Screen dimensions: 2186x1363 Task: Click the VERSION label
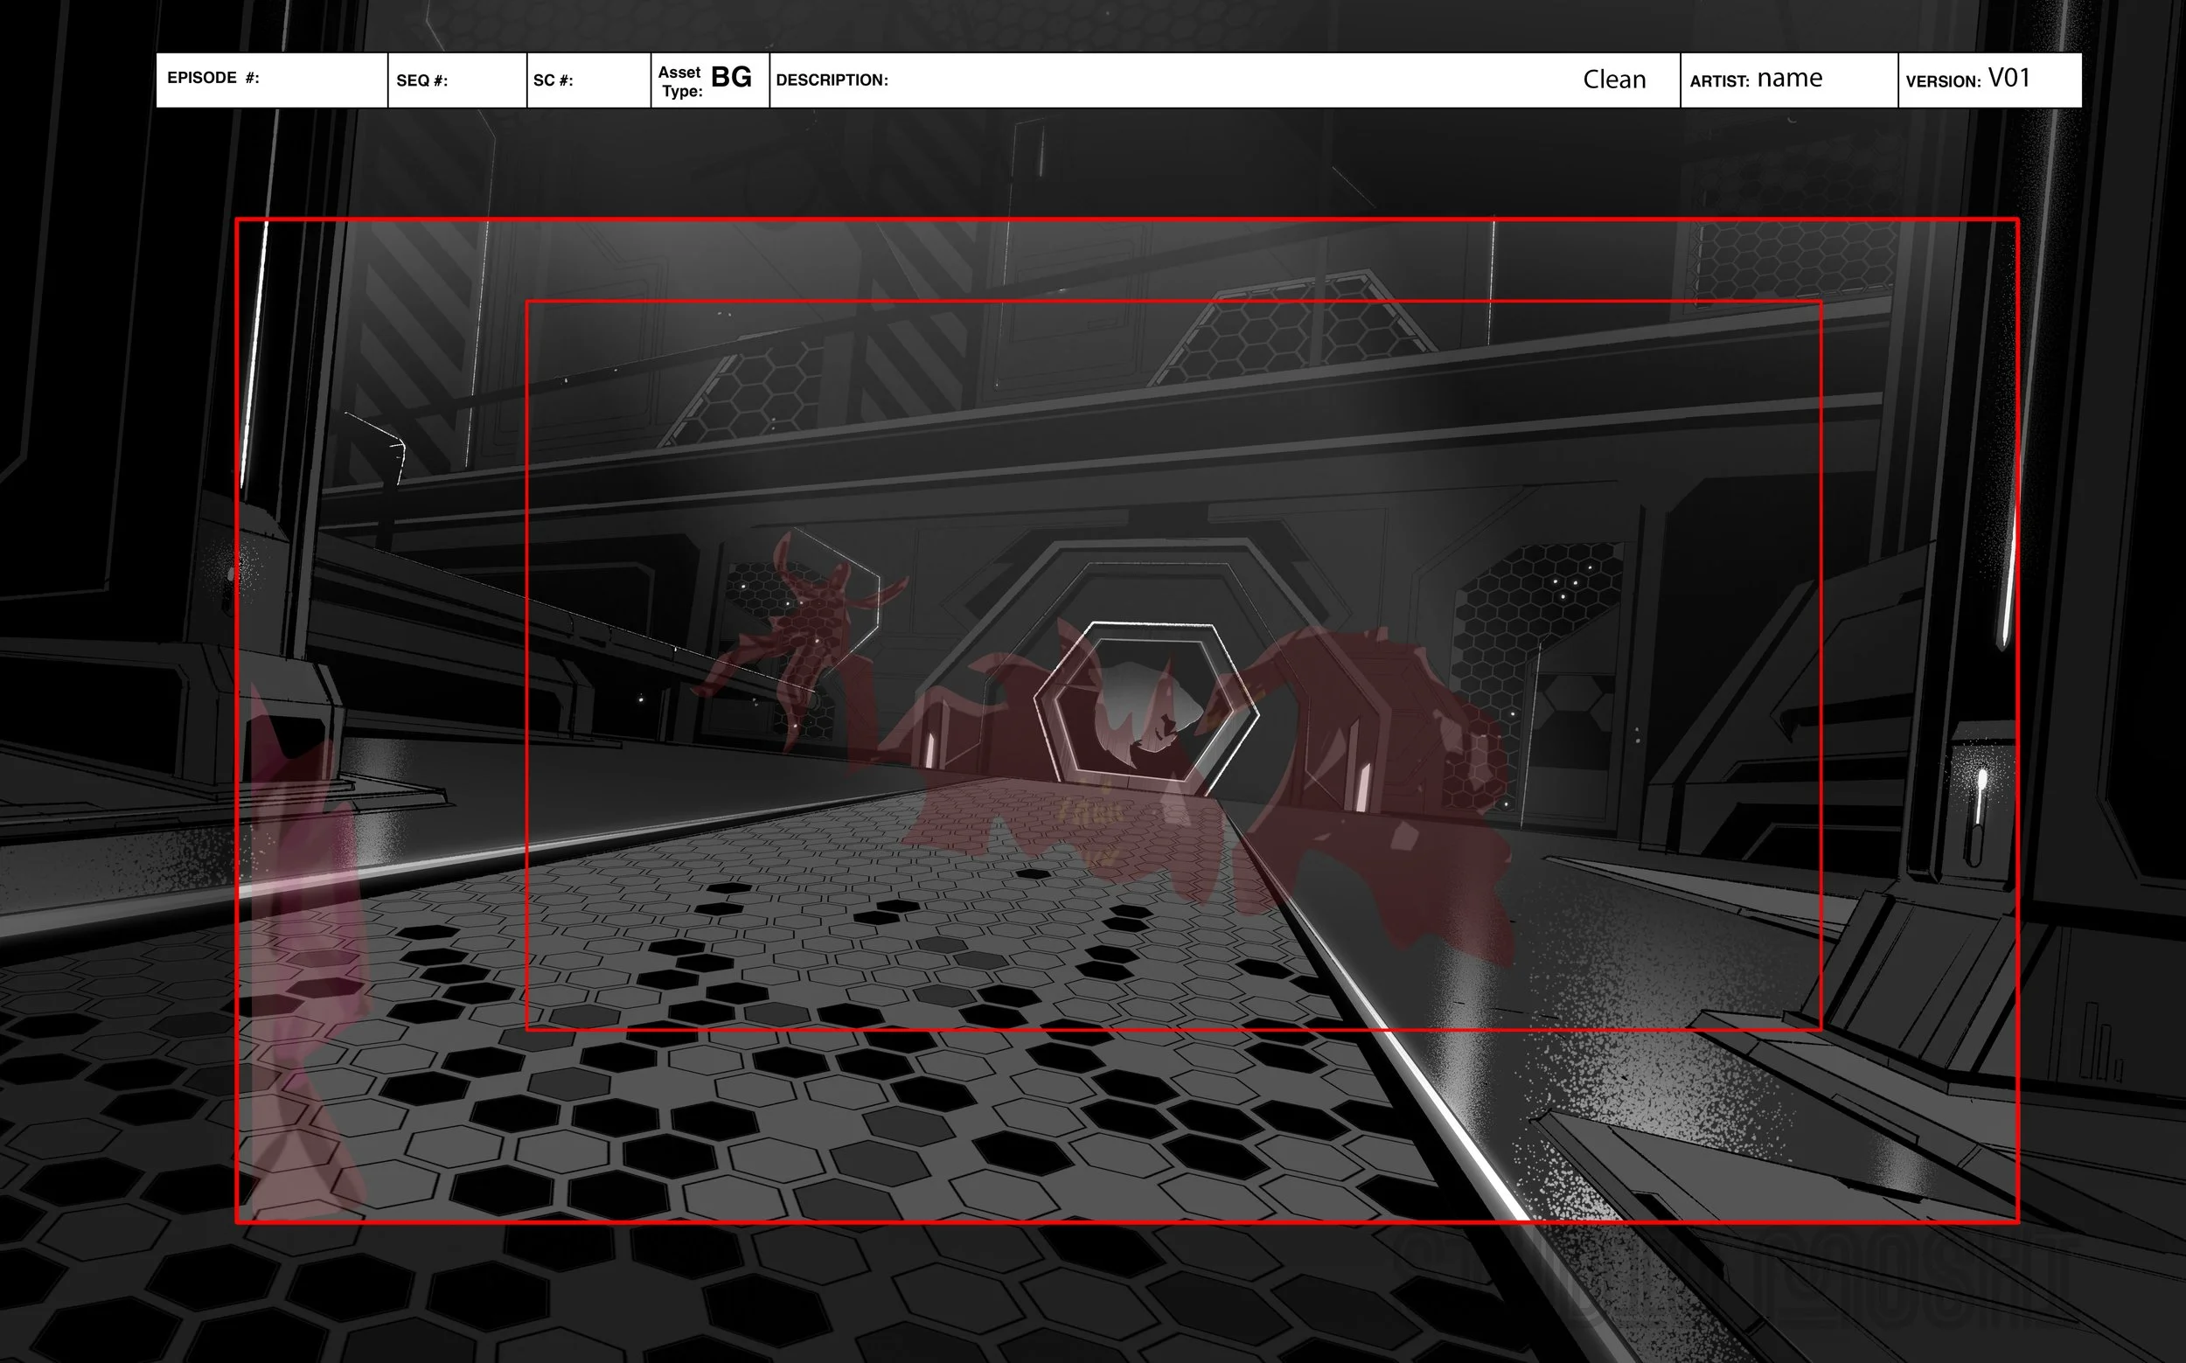(1943, 81)
